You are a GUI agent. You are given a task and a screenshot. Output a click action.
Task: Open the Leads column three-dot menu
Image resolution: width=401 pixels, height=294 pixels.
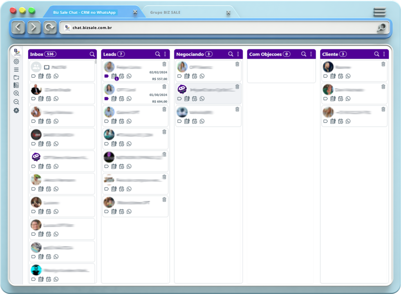[165, 54]
